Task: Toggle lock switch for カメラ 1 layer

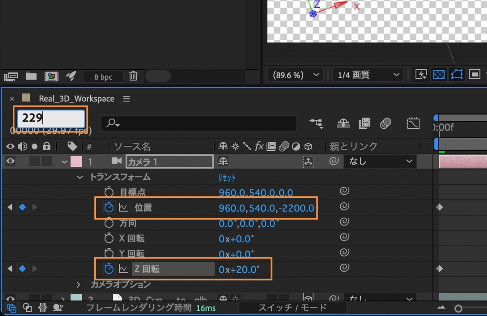Action: coord(47,161)
